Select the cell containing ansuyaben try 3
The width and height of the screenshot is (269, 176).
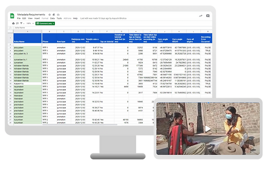click(x=27, y=54)
